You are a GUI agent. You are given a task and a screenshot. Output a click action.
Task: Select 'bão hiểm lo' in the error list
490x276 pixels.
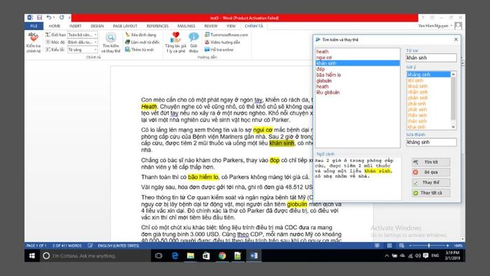pos(358,75)
